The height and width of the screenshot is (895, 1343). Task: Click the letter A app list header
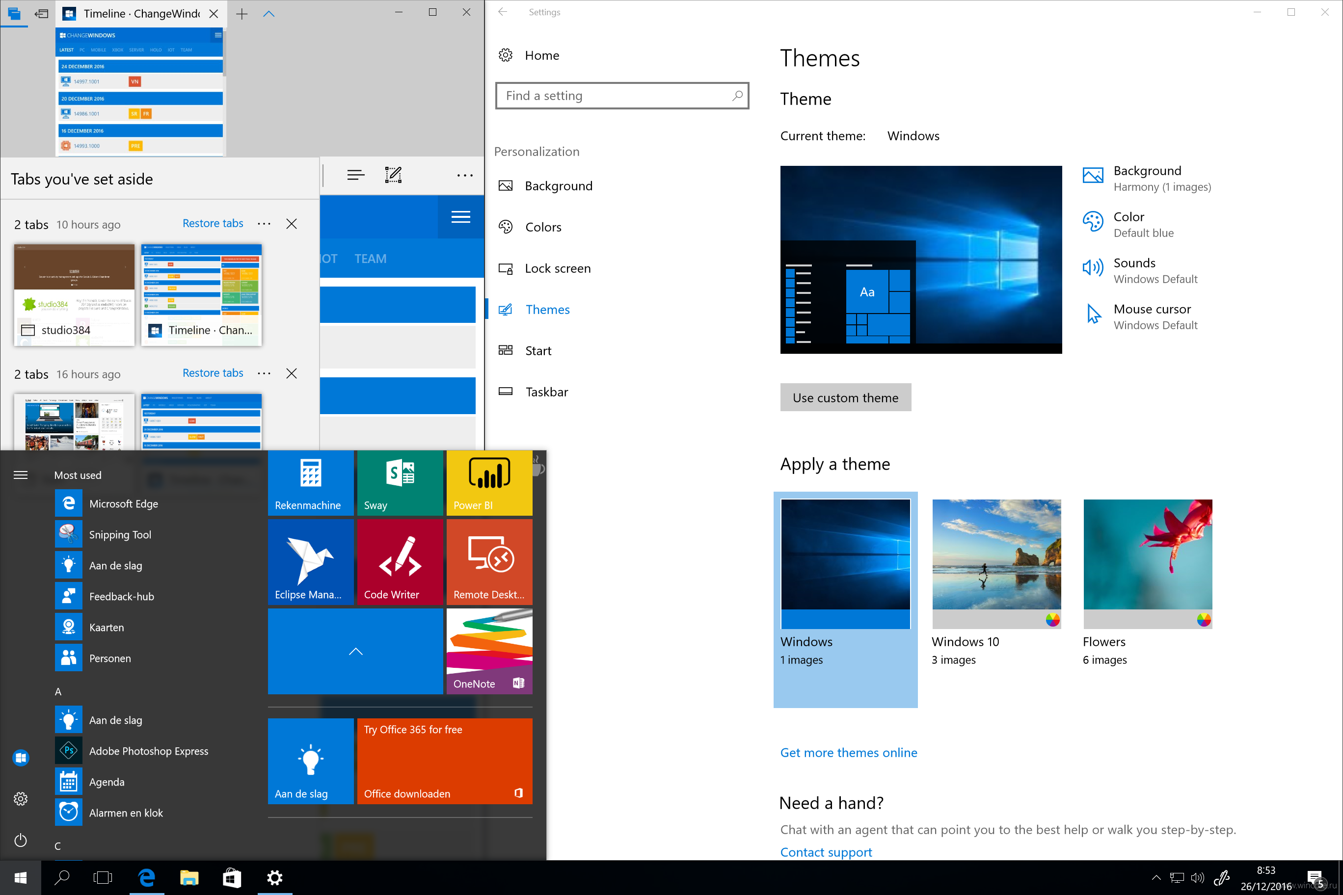(x=57, y=691)
